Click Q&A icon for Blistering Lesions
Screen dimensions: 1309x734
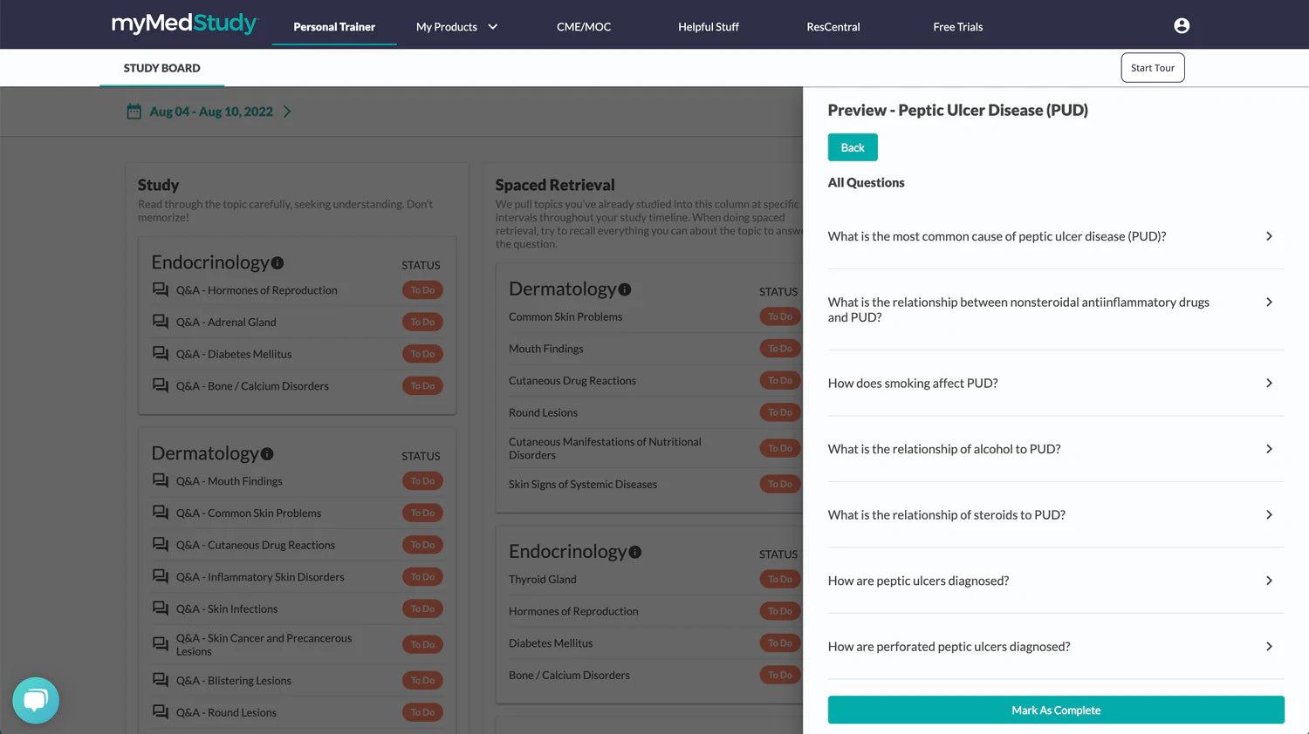[x=161, y=680]
